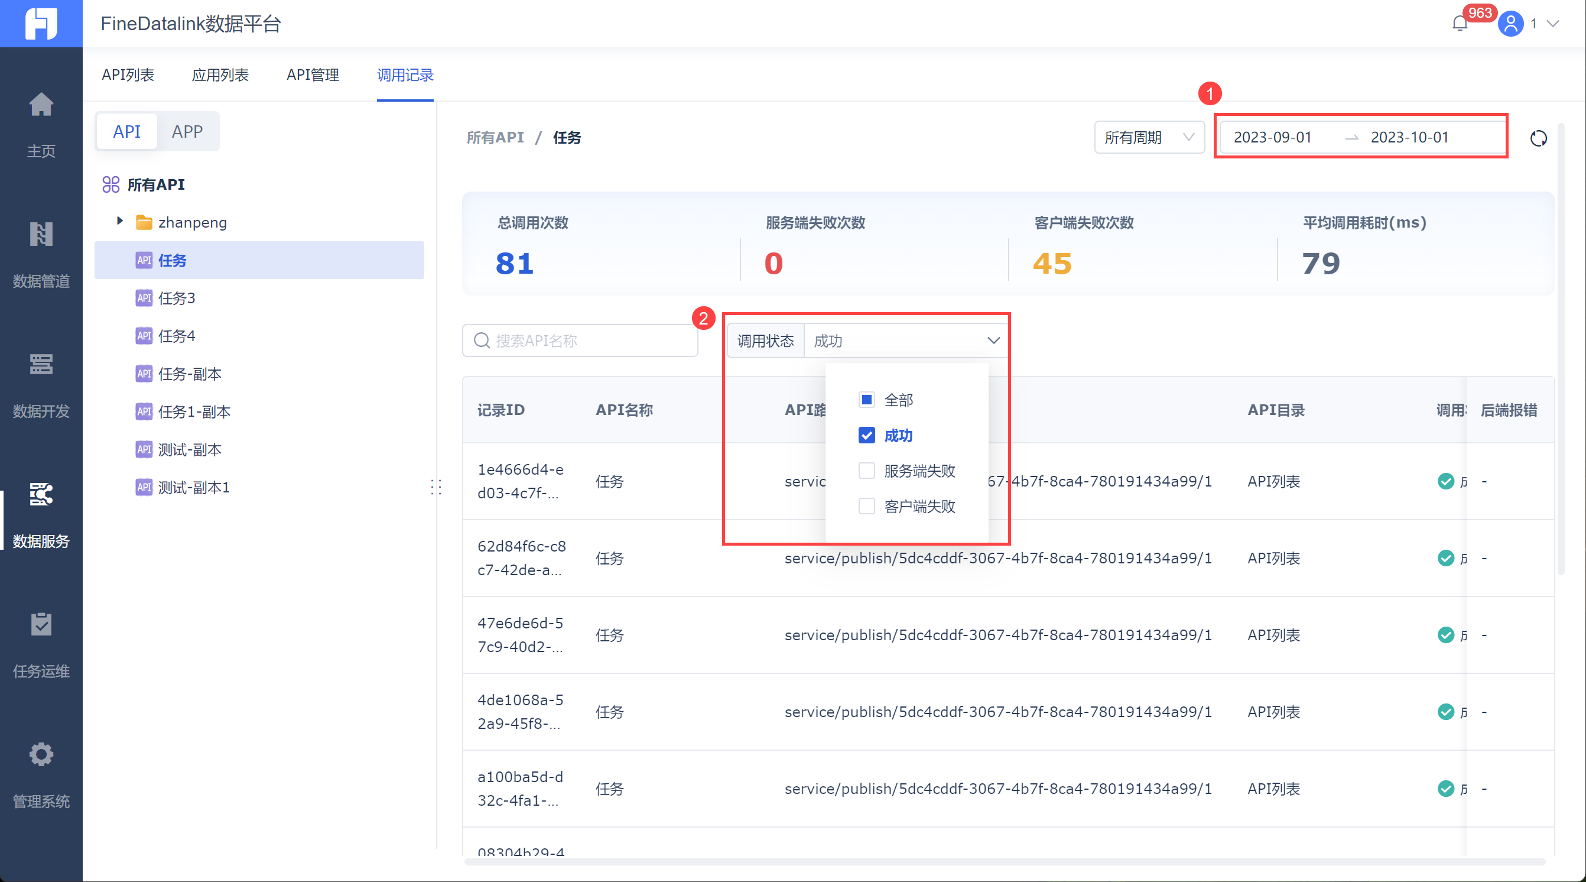Switch to the APP tab
The height and width of the screenshot is (882, 1586).
(187, 131)
